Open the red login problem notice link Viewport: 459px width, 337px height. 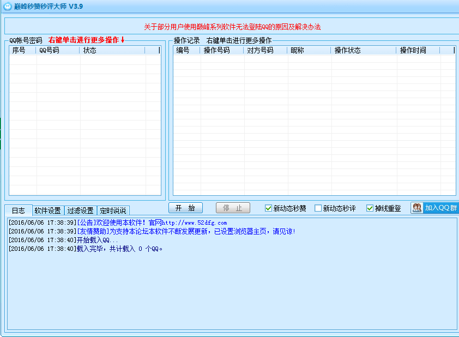[232, 27]
